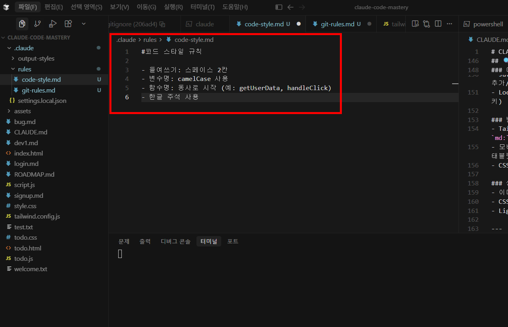Open the powershell tab in right group
The image size is (508, 327).
[x=483, y=24]
